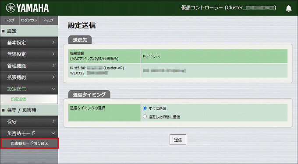This screenshot has width=298, height=164.
Task: Click the chevron beside 管理機能
Action: (53, 66)
